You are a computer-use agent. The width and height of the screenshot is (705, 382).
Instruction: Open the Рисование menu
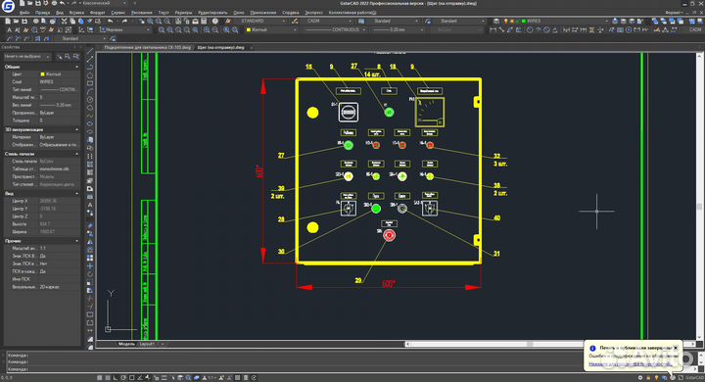click(141, 13)
